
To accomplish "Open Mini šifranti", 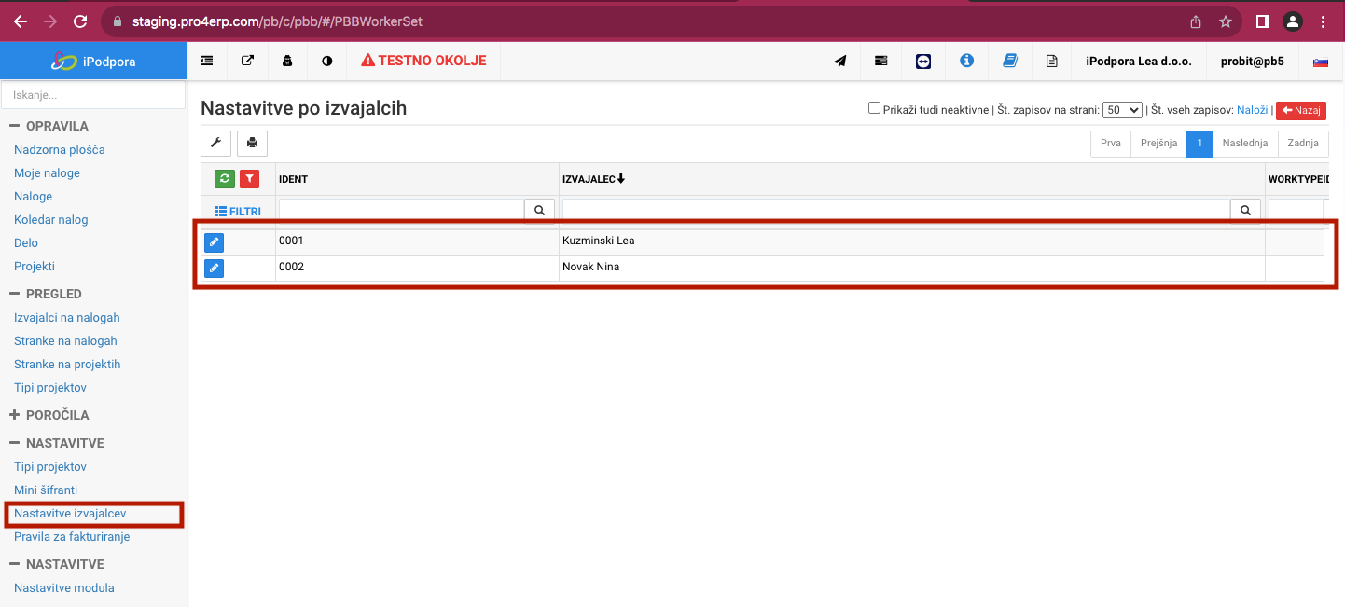I will pos(46,490).
